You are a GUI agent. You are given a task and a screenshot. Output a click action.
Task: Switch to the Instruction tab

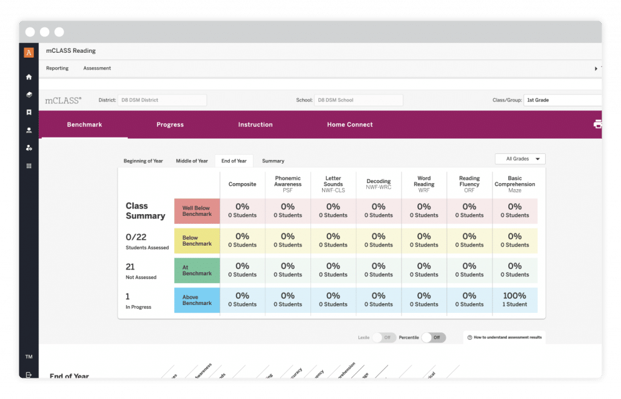click(x=255, y=124)
